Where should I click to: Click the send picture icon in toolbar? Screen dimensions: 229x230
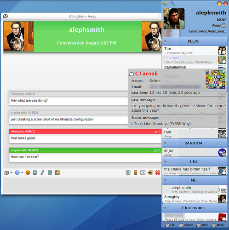tap(128, 172)
